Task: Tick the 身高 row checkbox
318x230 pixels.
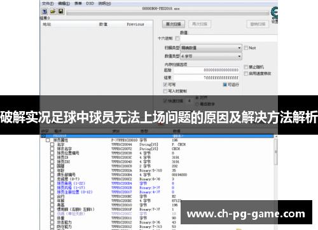Action: click(x=52, y=205)
